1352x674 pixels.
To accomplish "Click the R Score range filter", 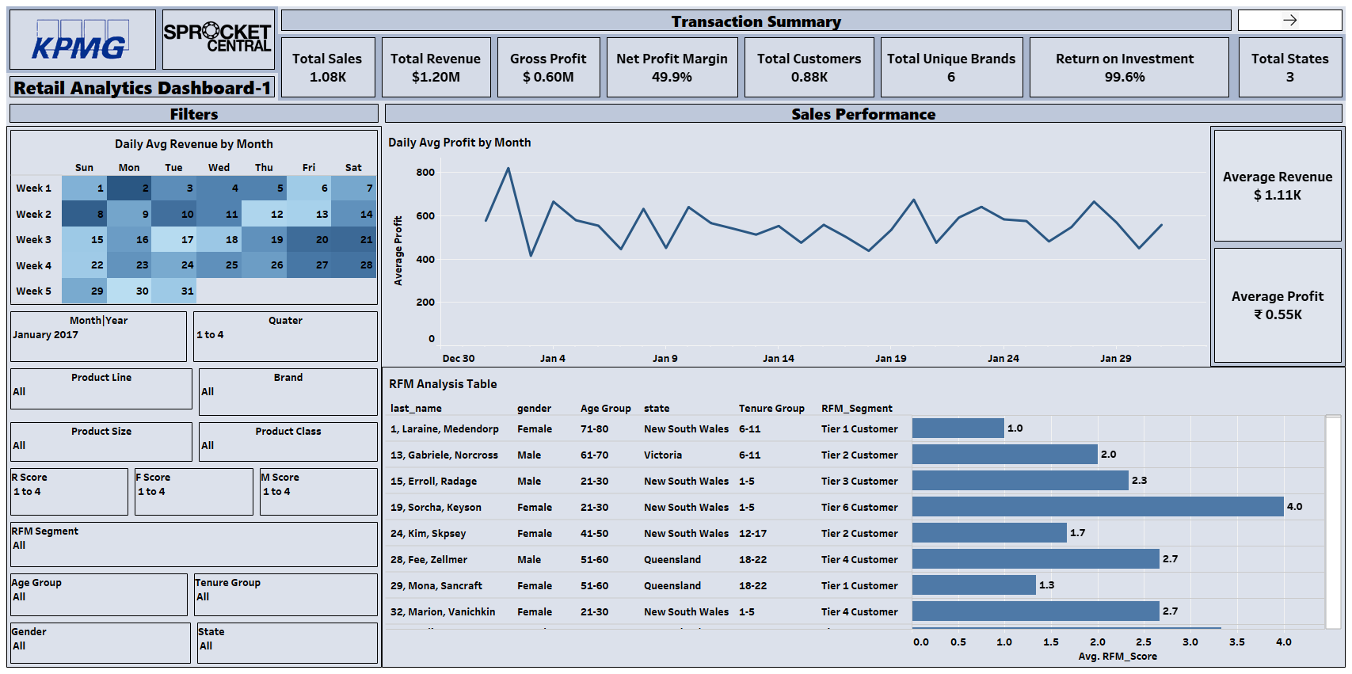I will click(69, 492).
